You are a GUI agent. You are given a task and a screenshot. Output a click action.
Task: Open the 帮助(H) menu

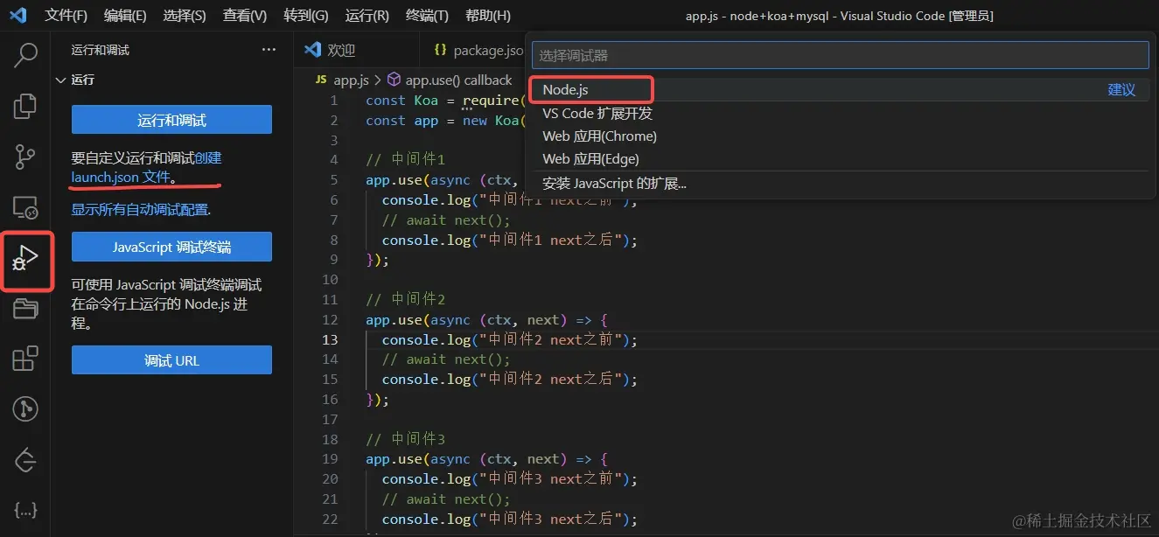tap(488, 16)
